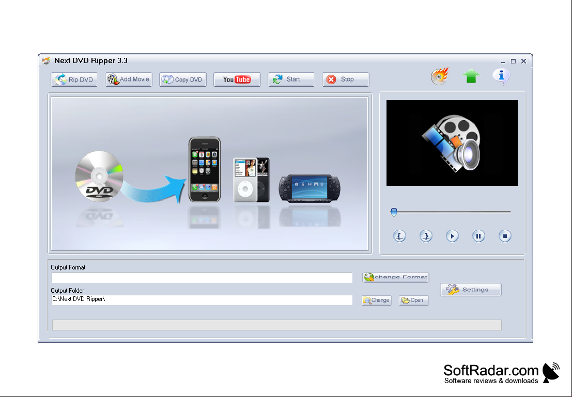Choose the Copy DVD button
The width and height of the screenshot is (572, 397).
click(183, 80)
